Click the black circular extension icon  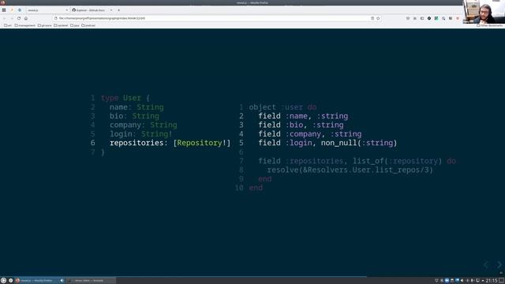click(429, 18)
